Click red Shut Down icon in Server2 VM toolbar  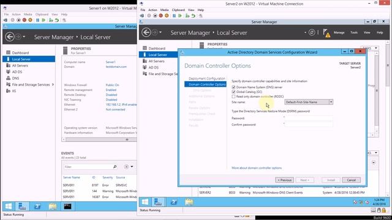click(160, 16)
